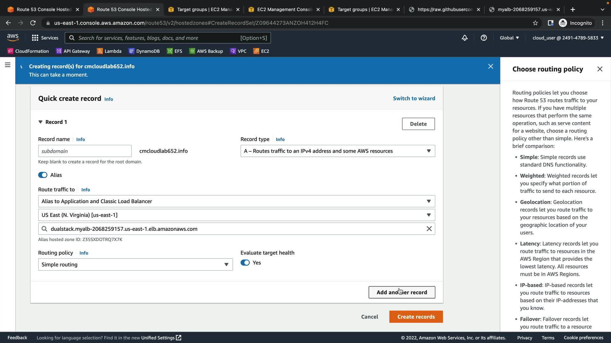Reload the current browser page
This screenshot has height=343, width=611.
point(33,23)
